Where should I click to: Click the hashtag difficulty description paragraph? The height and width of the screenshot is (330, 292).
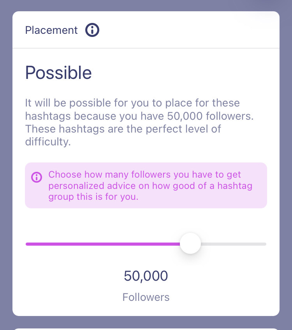click(139, 122)
